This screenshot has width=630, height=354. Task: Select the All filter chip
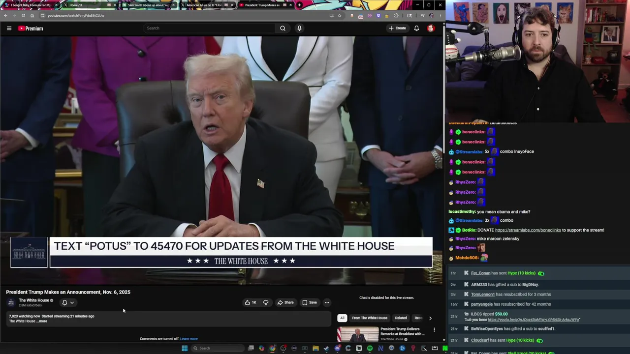point(342,318)
